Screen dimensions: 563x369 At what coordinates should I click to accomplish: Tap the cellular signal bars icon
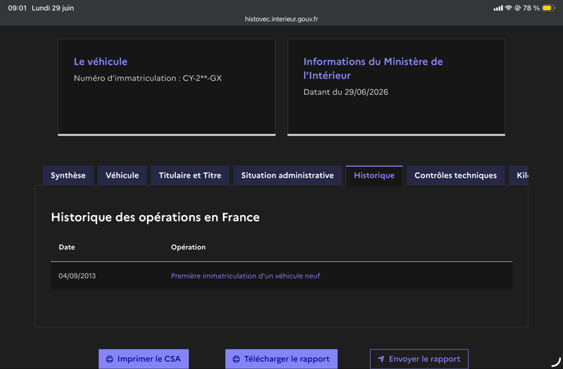(x=498, y=8)
